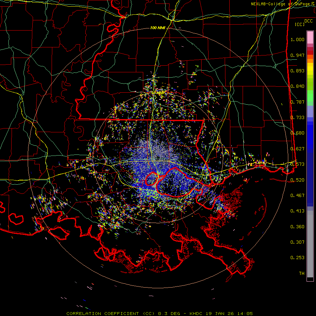Click the KHDC 19 JAN 26 14:05 timestamp
Image resolution: width=316 pixels, height=316 pixels.
(x=221, y=314)
